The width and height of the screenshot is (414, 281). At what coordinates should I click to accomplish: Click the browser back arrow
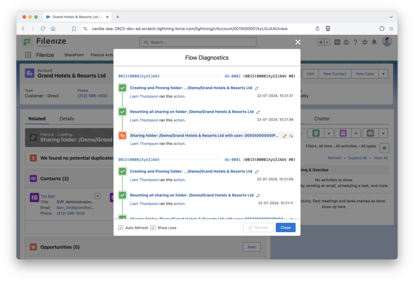tap(23, 29)
